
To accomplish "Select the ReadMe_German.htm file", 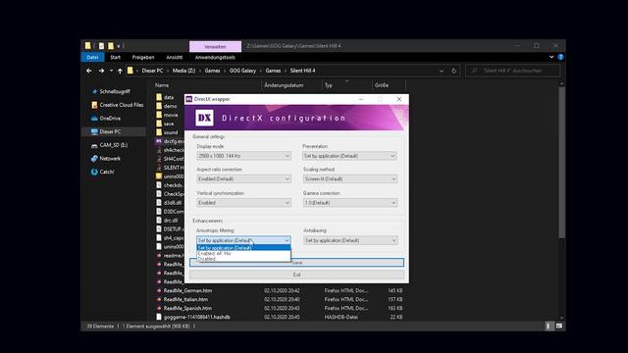I will (187, 290).
